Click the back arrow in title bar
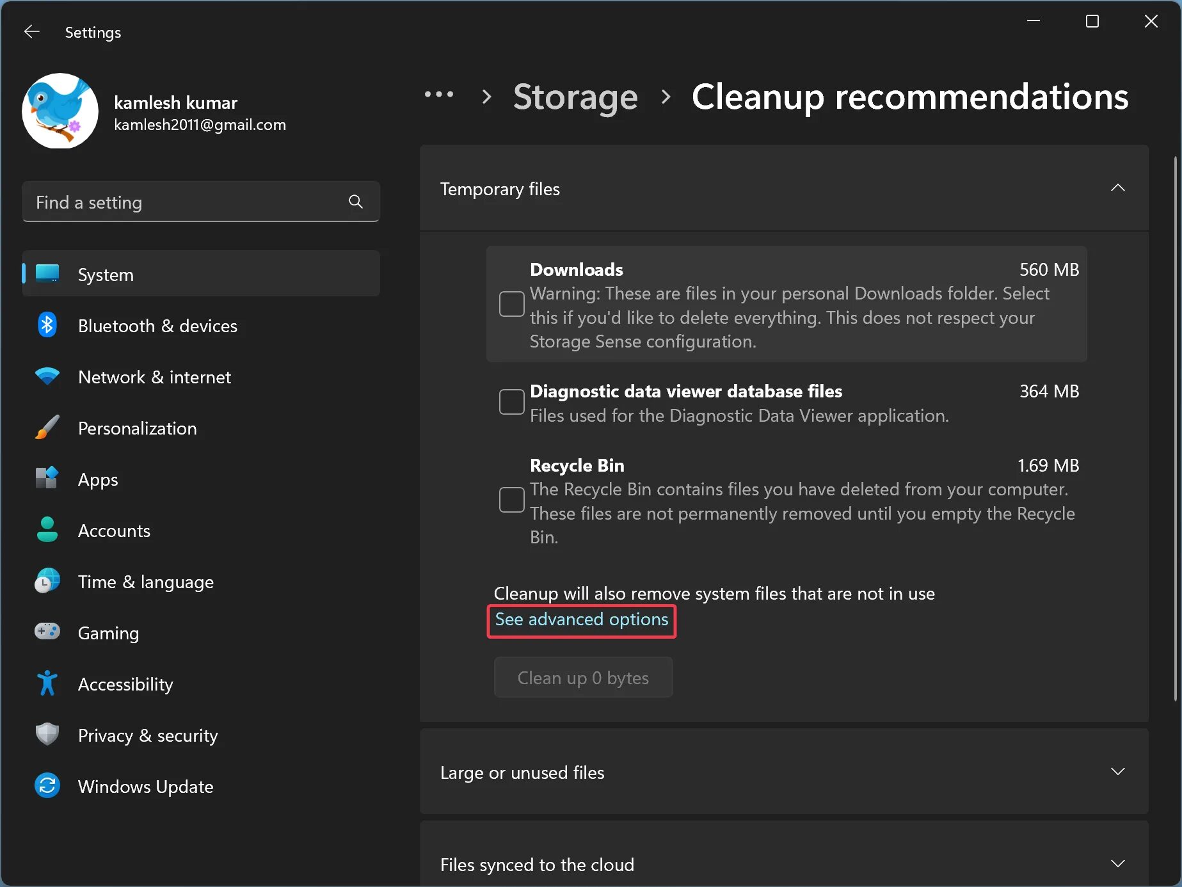The image size is (1182, 887). pos(32,32)
